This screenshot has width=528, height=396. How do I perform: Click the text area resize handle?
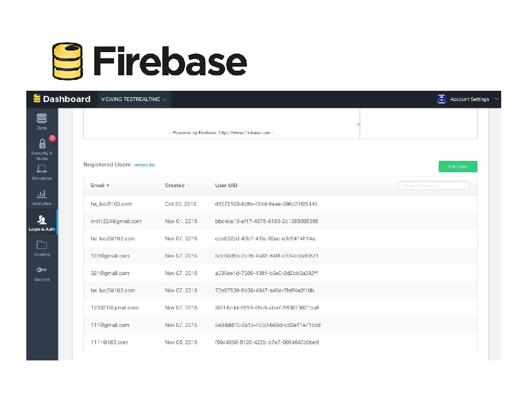pos(358,124)
